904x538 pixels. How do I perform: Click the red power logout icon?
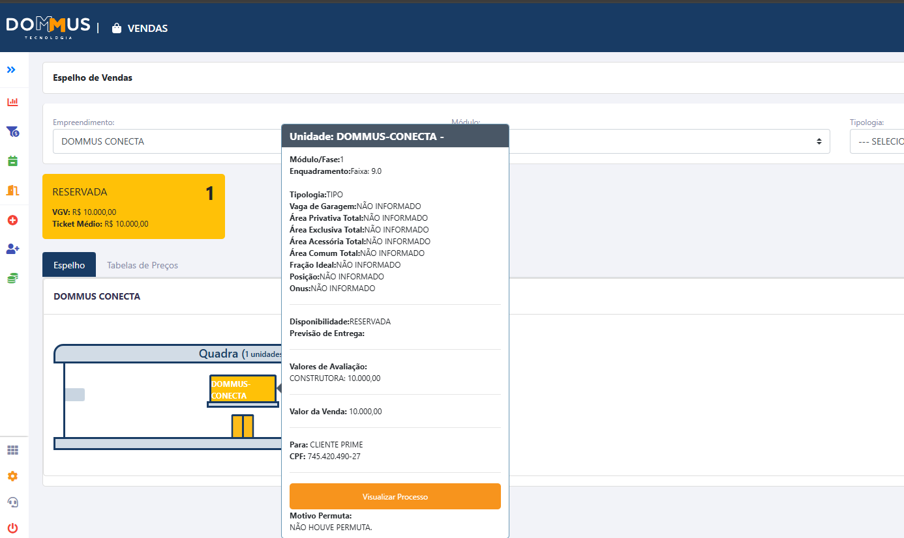[x=12, y=528]
